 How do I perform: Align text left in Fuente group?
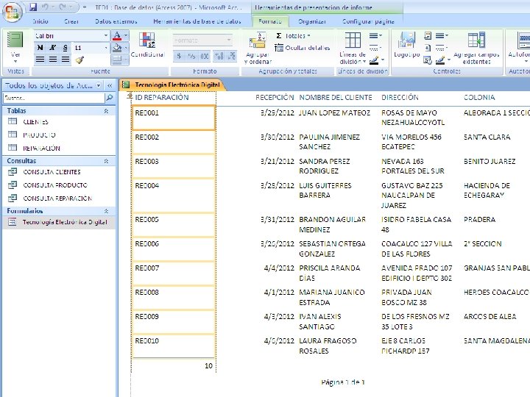(x=40, y=60)
